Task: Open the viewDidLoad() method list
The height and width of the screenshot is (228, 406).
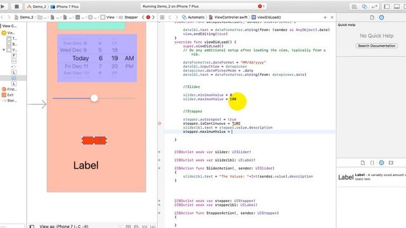Action: (x=266, y=17)
